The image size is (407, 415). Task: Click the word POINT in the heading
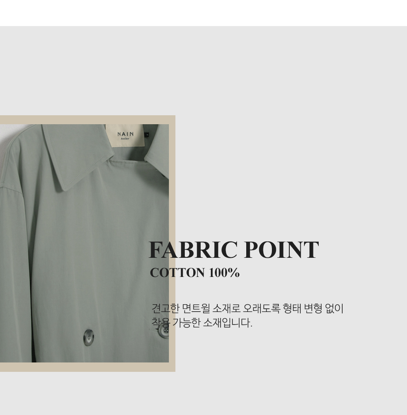click(281, 250)
